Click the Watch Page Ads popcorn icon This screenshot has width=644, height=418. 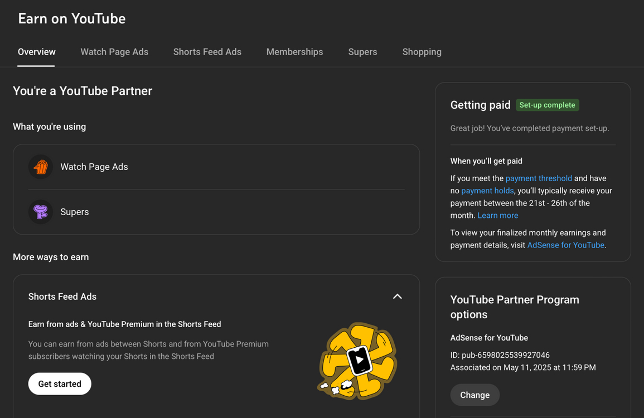[x=41, y=167]
